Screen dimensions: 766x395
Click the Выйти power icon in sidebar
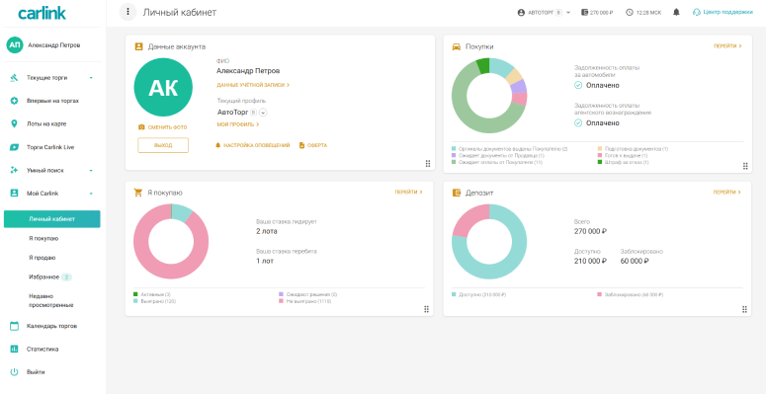tap(14, 372)
